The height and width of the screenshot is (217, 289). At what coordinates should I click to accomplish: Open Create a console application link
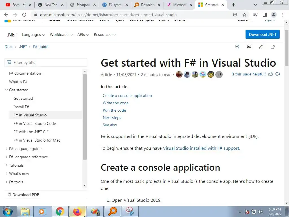tap(127, 96)
